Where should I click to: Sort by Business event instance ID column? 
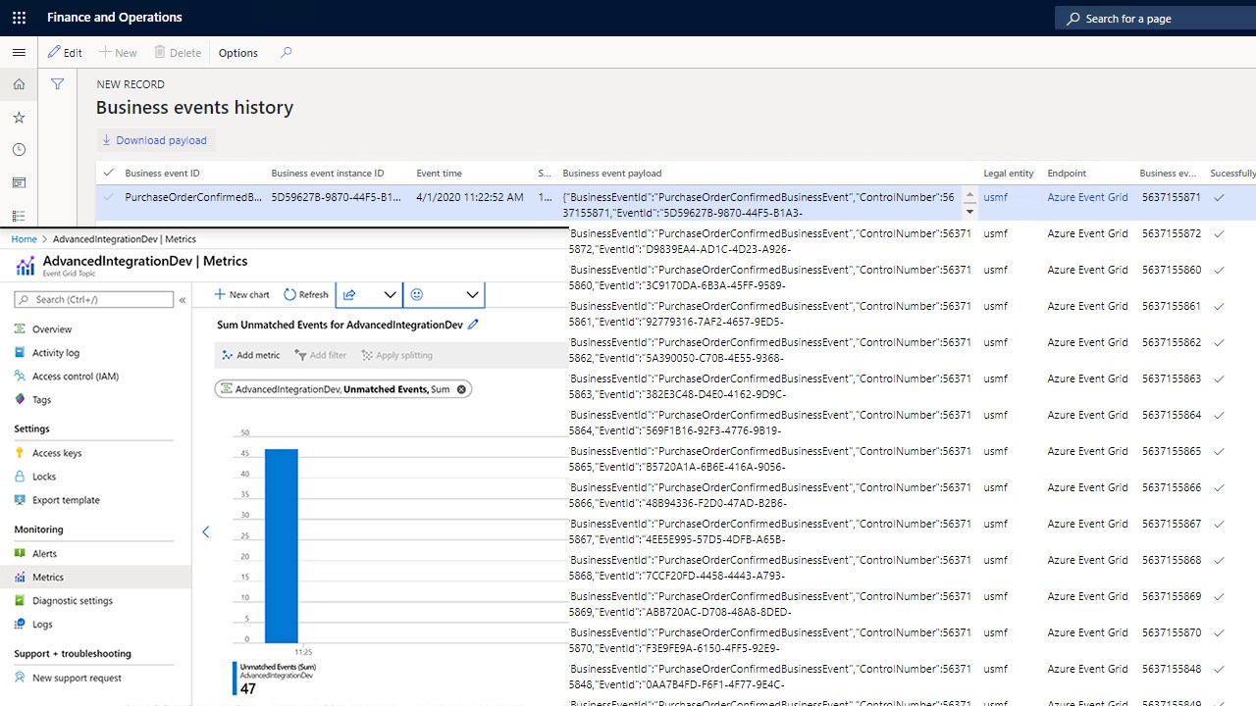point(328,174)
